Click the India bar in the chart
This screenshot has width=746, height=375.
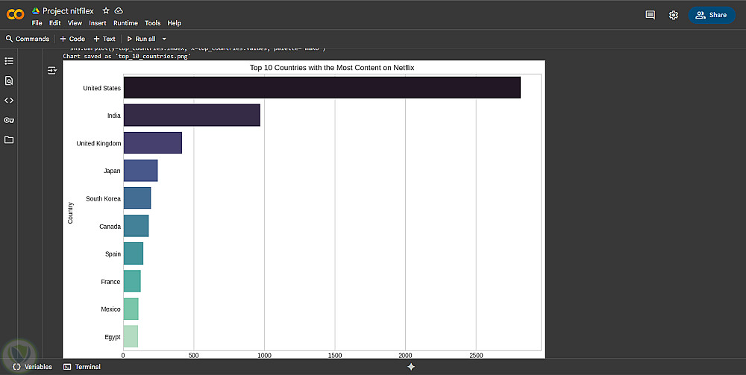tap(192, 116)
